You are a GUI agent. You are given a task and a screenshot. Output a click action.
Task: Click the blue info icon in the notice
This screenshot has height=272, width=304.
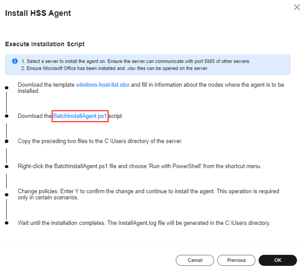[15, 61]
